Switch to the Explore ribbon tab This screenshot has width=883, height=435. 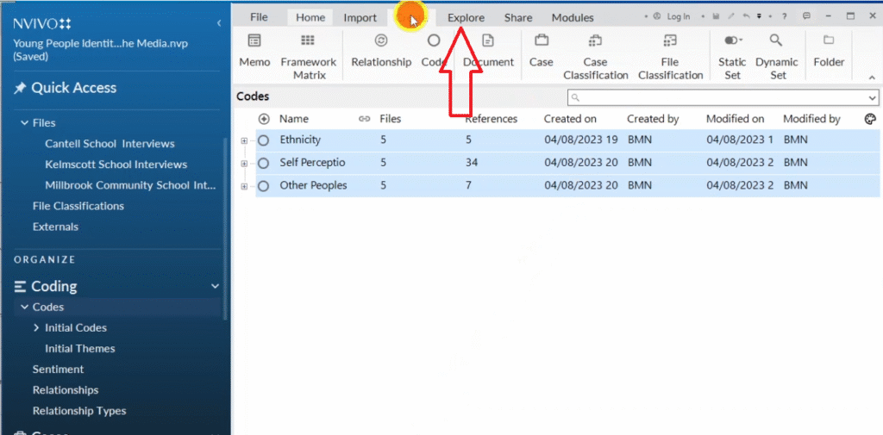tap(466, 17)
